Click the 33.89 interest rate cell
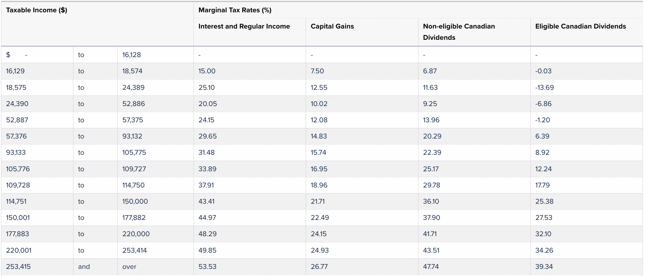Viewport: 645px width, 277px height. point(207,169)
